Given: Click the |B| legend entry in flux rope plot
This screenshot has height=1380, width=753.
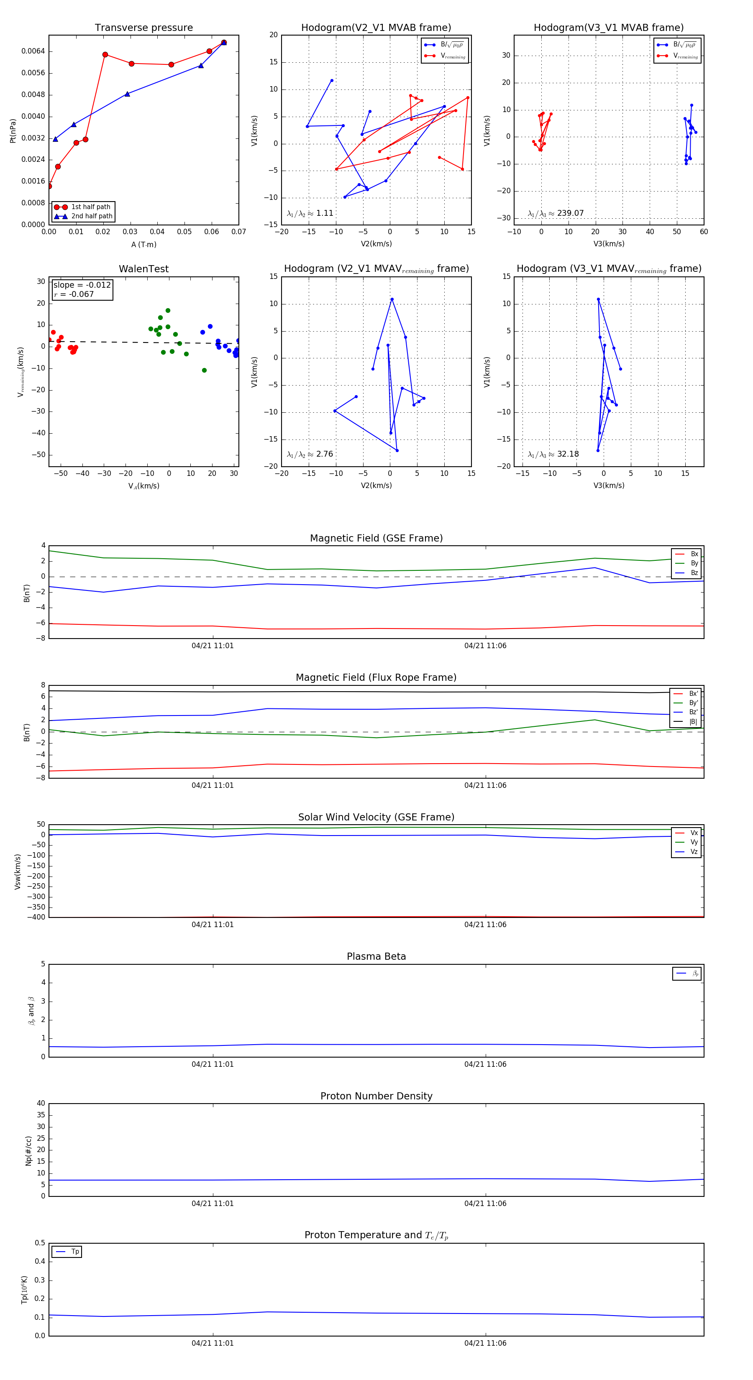Looking at the screenshot, I should point(686,722).
